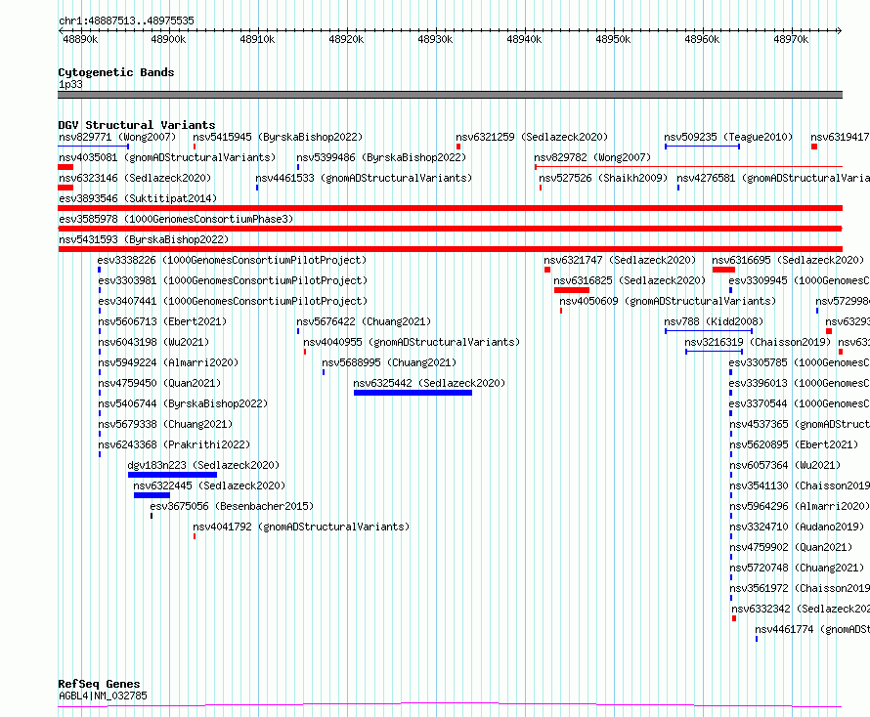This screenshot has height=717, width=870.
Task: Open nsv4035081 (gnomADStructuralVariants) label
Action: pyautogui.click(x=167, y=157)
